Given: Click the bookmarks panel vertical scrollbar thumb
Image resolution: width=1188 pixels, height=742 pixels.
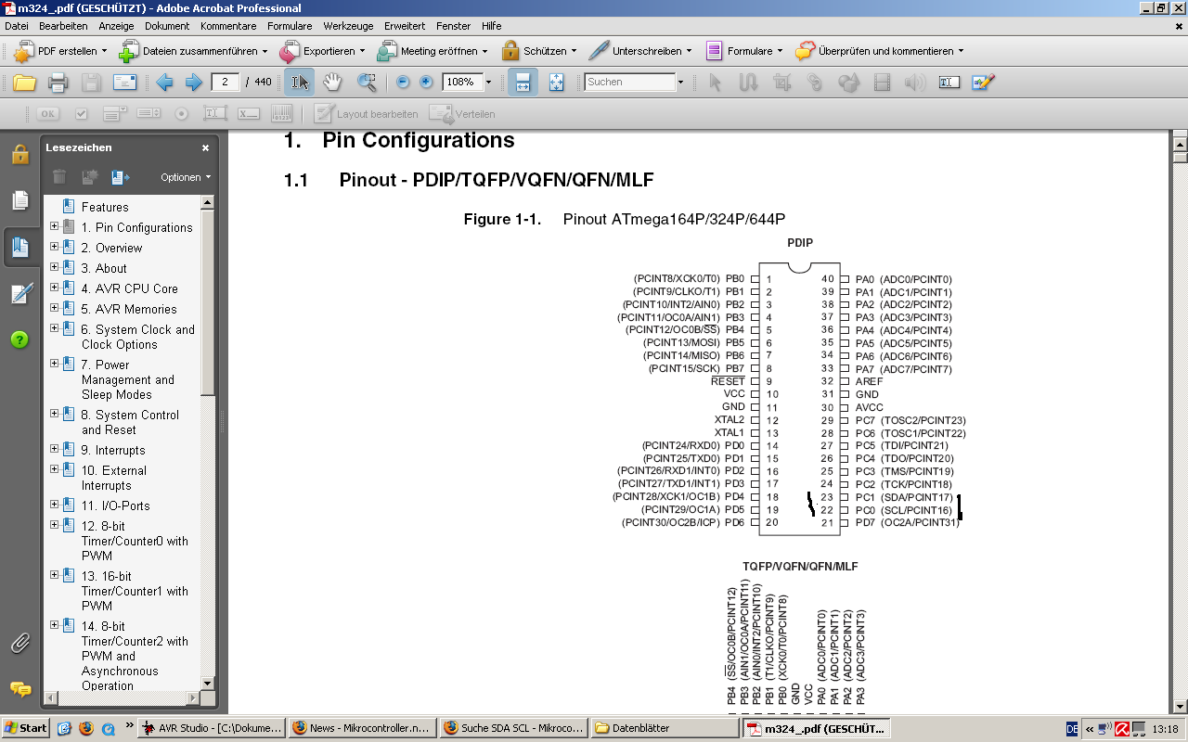Looking at the screenshot, I should click(x=208, y=301).
